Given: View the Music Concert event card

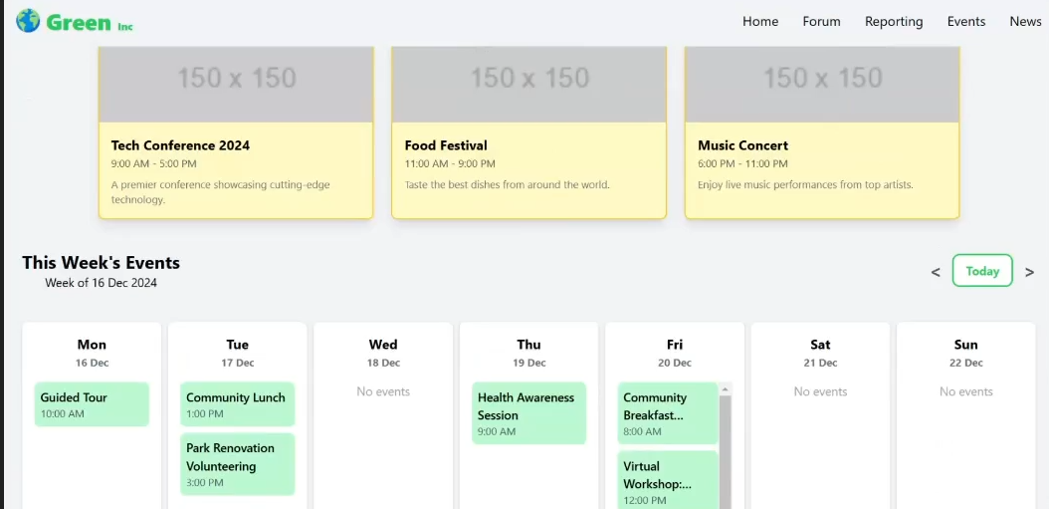Looking at the screenshot, I should [822, 169].
